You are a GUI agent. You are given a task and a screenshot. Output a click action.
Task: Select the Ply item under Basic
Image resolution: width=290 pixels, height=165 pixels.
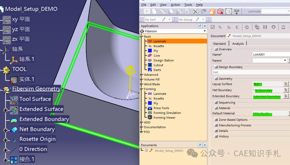[x=155, y=51]
